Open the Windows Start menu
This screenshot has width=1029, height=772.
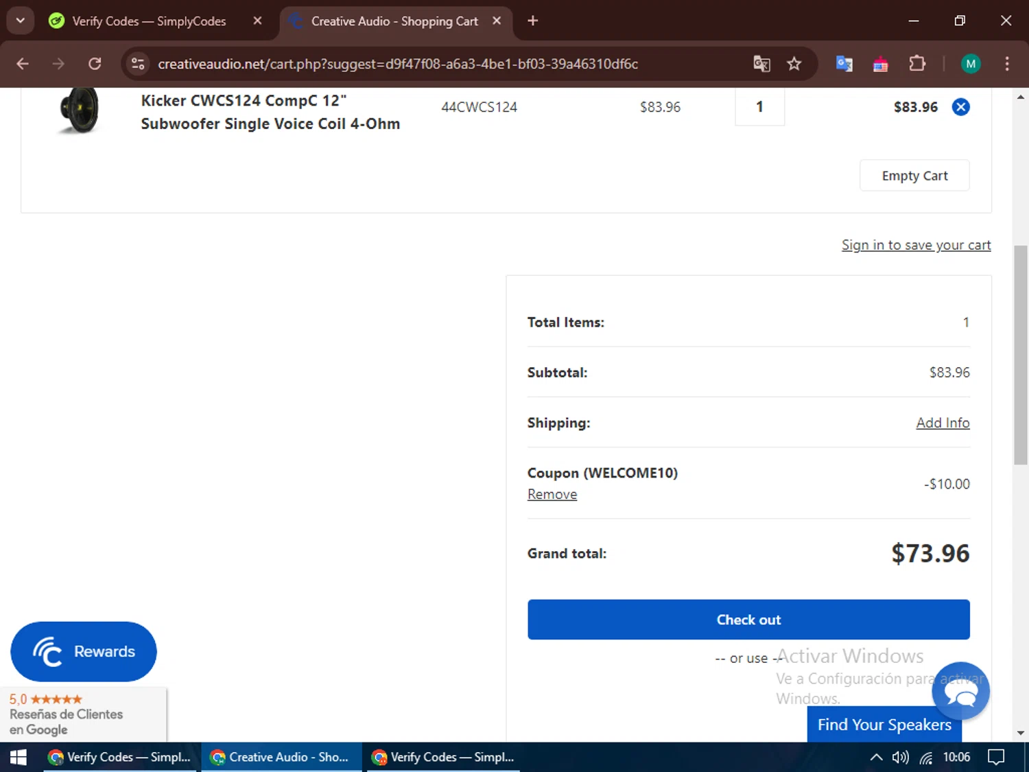(x=18, y=757)
